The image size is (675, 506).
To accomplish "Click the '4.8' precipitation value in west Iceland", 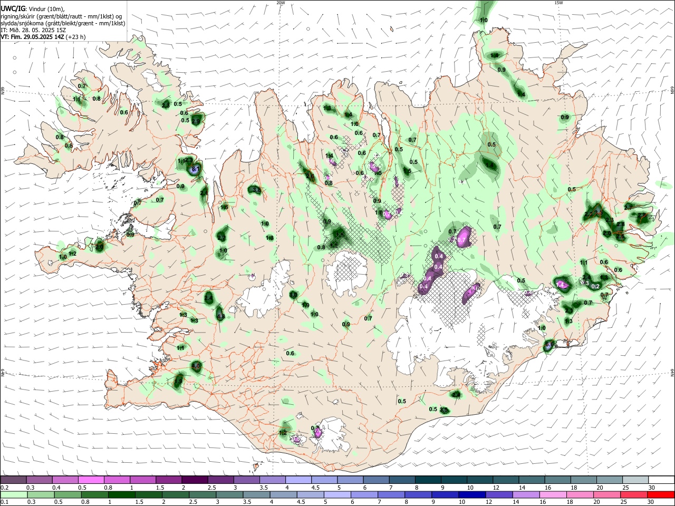I will [x=221, y=317].
